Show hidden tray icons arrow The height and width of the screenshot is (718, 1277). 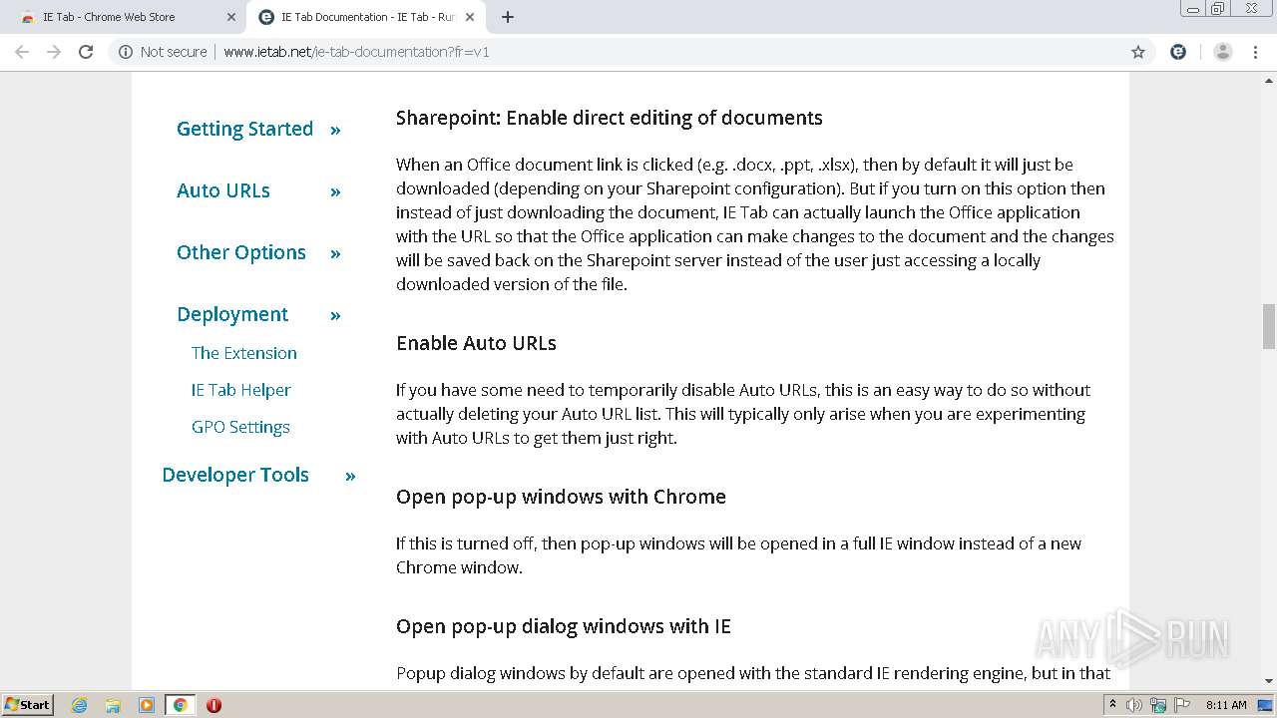[1112, 705]
